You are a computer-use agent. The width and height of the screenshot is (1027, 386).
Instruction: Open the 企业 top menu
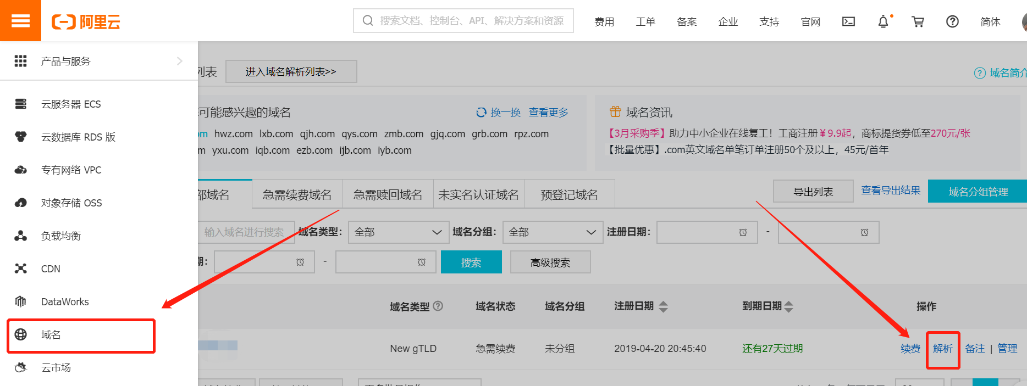pos(728,22)
